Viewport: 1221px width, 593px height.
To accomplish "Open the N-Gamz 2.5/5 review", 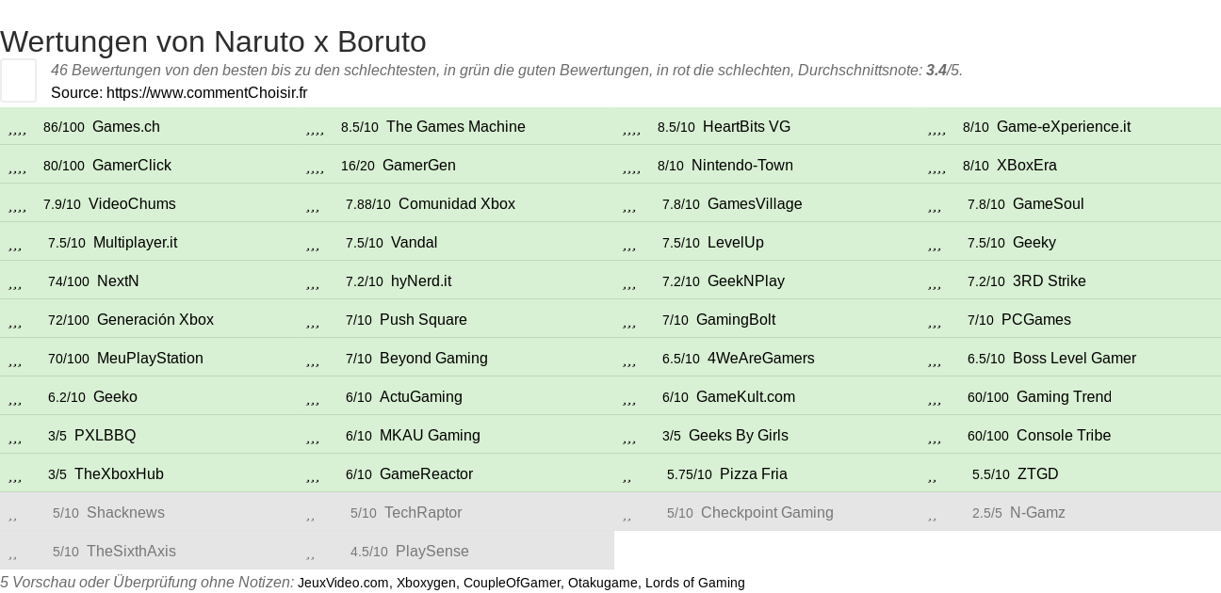I will 1037,513.
